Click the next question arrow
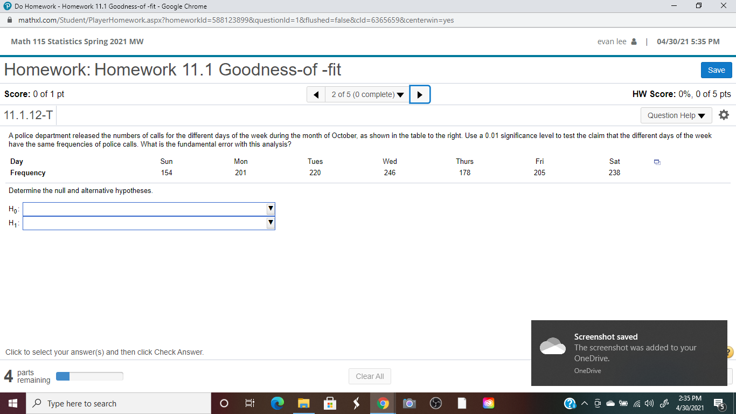The height and width of the screenshot is (414, 736). (420, 94)
